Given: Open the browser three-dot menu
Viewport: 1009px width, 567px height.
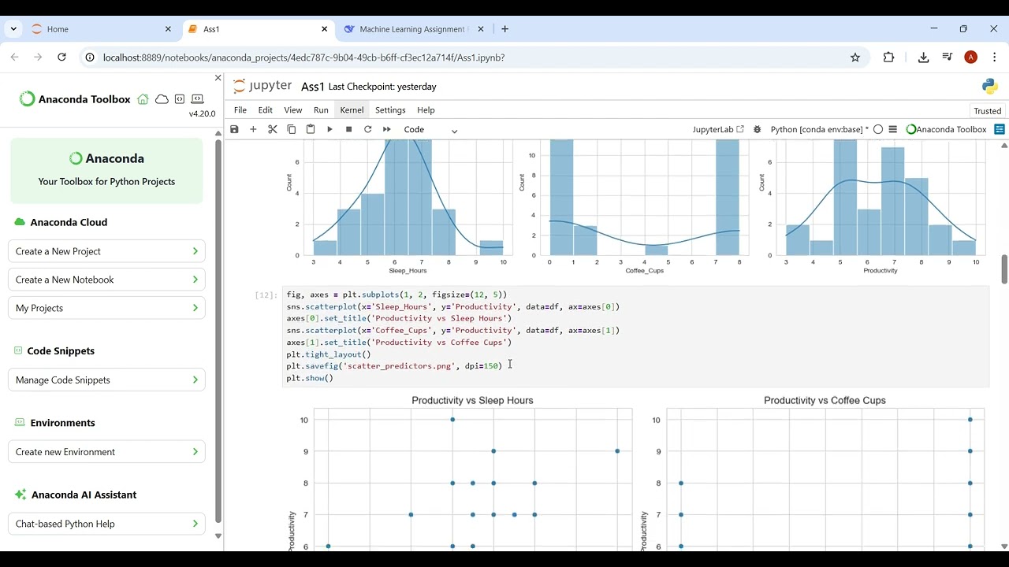Looking at the screenshot, I should [995, 57].
